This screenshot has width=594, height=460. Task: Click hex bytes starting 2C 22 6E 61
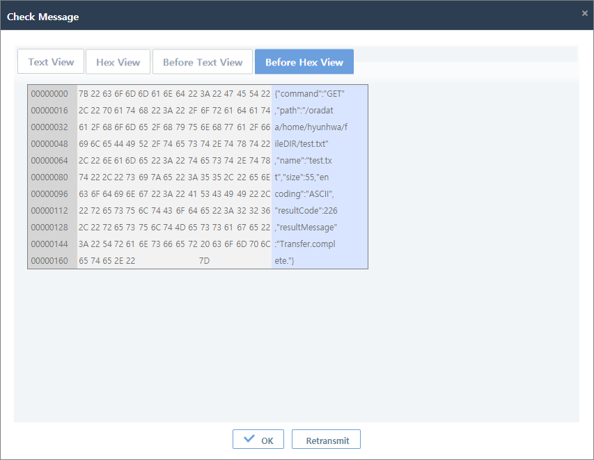click(174, 160)
